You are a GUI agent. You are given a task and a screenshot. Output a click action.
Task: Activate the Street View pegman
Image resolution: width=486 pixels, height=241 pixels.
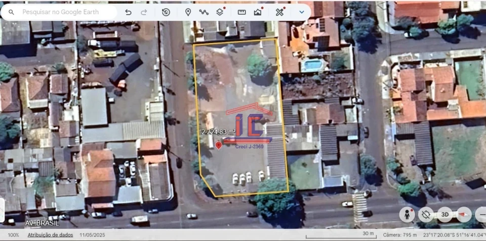pos(407,214)
